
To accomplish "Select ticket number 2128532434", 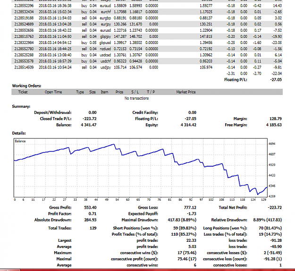I will coord(24,12).
